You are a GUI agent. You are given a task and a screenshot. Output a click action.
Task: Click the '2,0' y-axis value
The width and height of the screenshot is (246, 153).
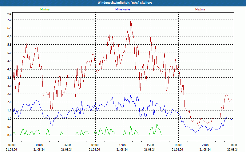(10, 102)
